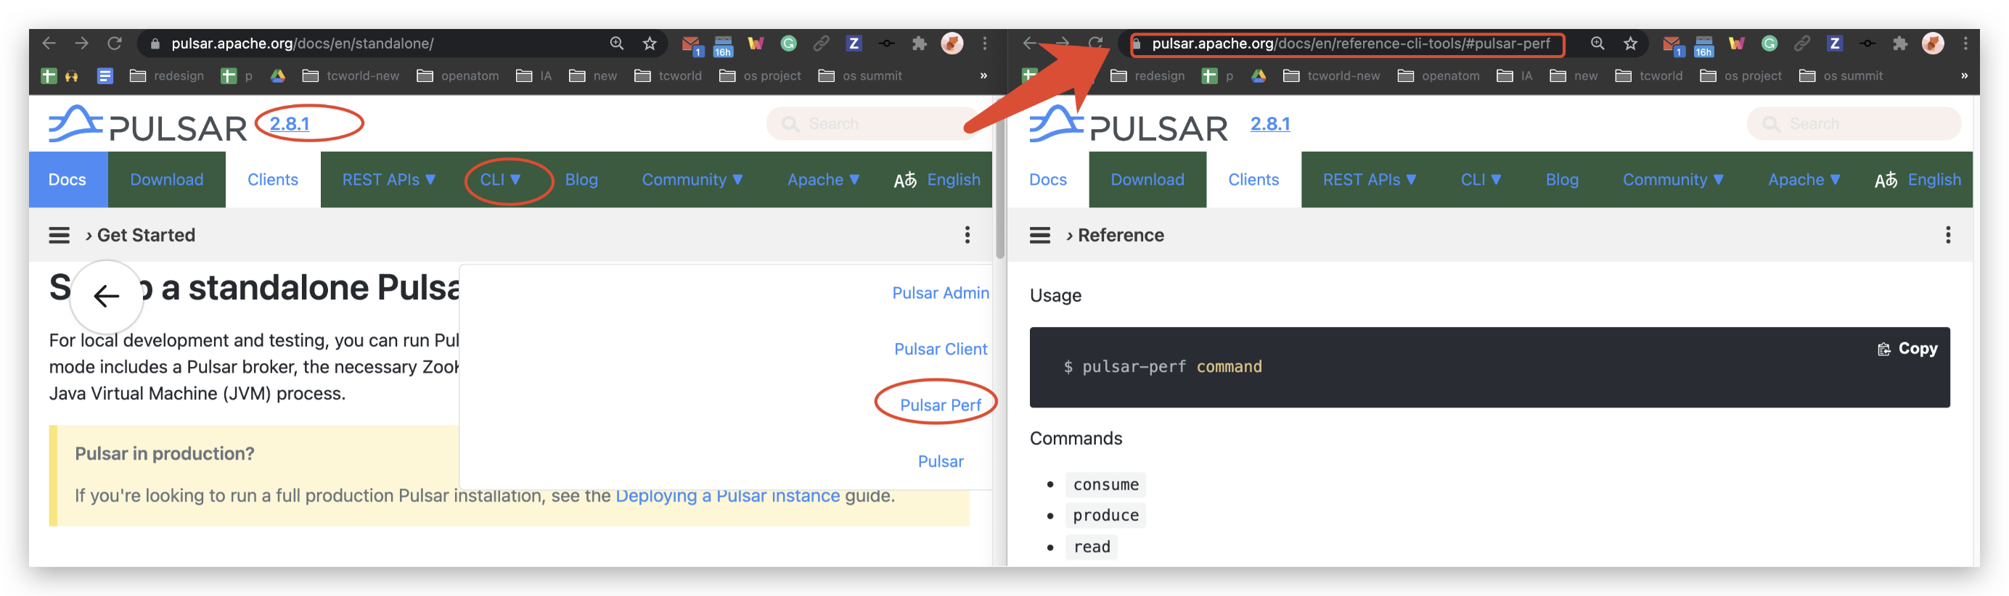Expand the REST APIs dropdown in right window
2009x596 pixels.
(x=1370, y=180)
